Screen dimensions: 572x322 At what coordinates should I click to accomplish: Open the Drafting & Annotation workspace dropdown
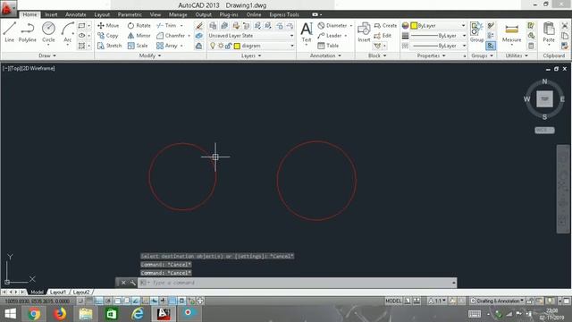tap(497, 301)
